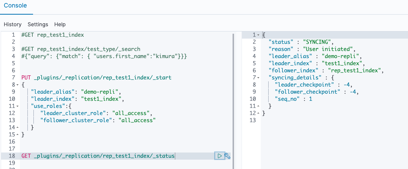The image size is (408, 169).
Task: Click the "leader_cluster_role" line
Action: coord(96,113)
